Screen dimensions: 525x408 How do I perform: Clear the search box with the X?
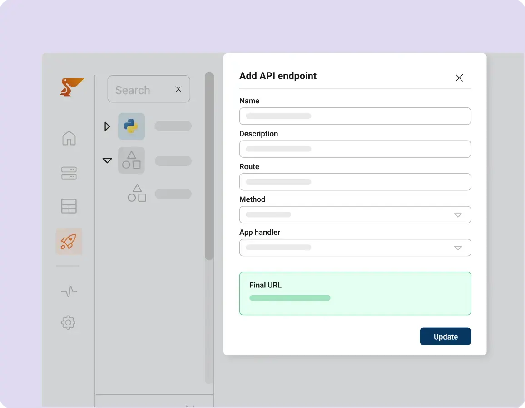178,89
